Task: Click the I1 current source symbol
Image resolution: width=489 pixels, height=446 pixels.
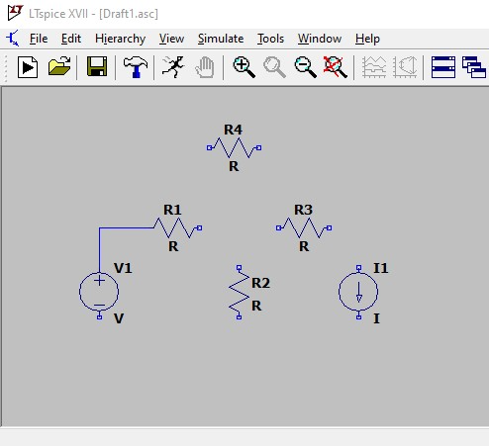Action: point(358,292)
